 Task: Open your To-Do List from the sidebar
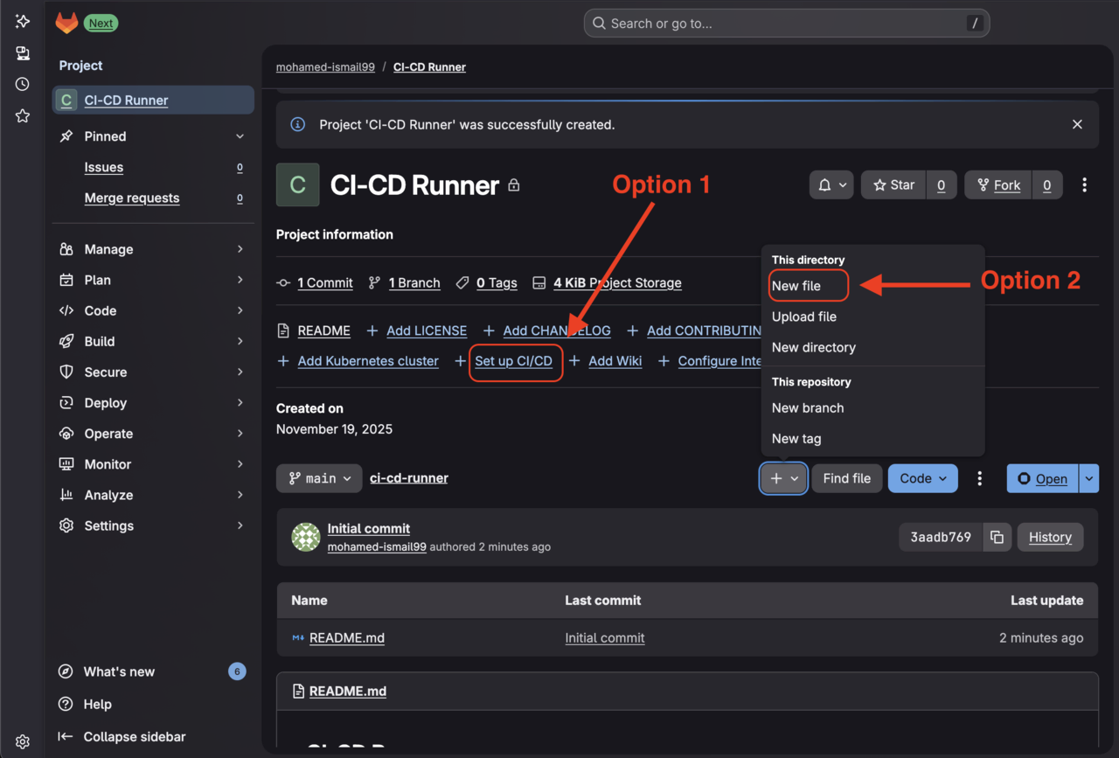click(x=22, y=84)
